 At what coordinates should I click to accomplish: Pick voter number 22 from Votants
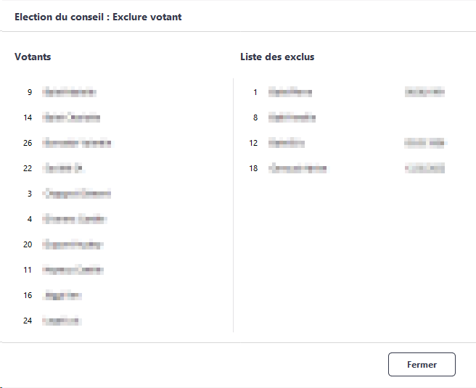tap(64, 168)
